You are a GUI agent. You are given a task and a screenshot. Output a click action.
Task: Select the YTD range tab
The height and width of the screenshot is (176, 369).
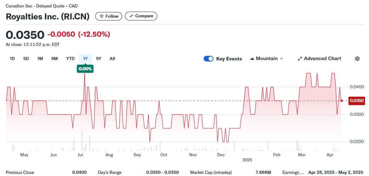coord(70,59)
